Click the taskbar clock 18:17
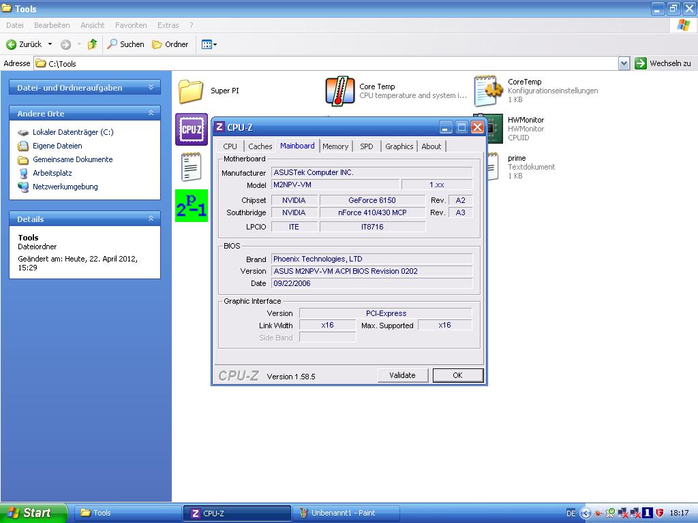 [x=680, y=513]
